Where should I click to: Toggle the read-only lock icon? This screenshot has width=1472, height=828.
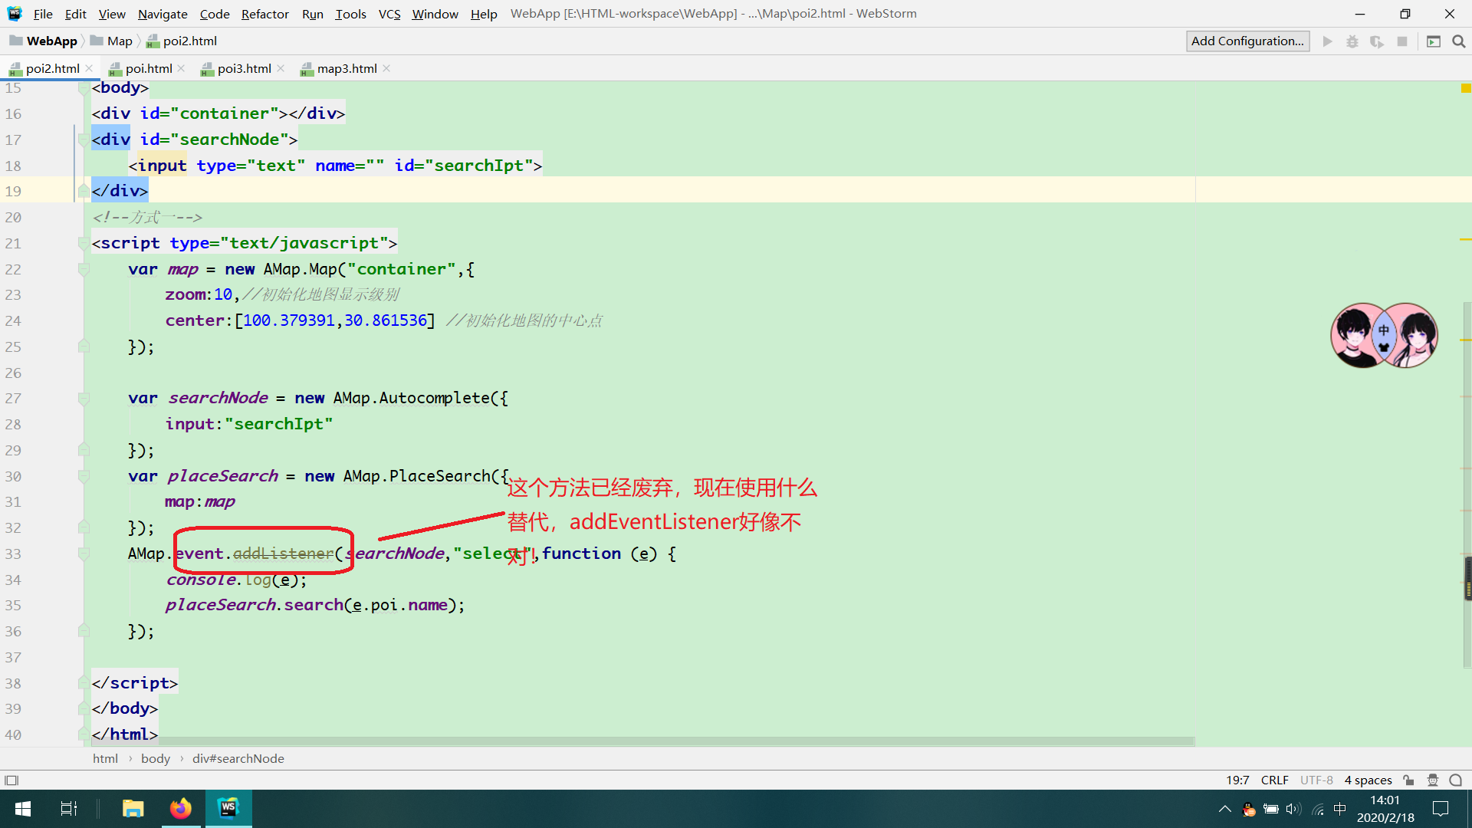1409,780
